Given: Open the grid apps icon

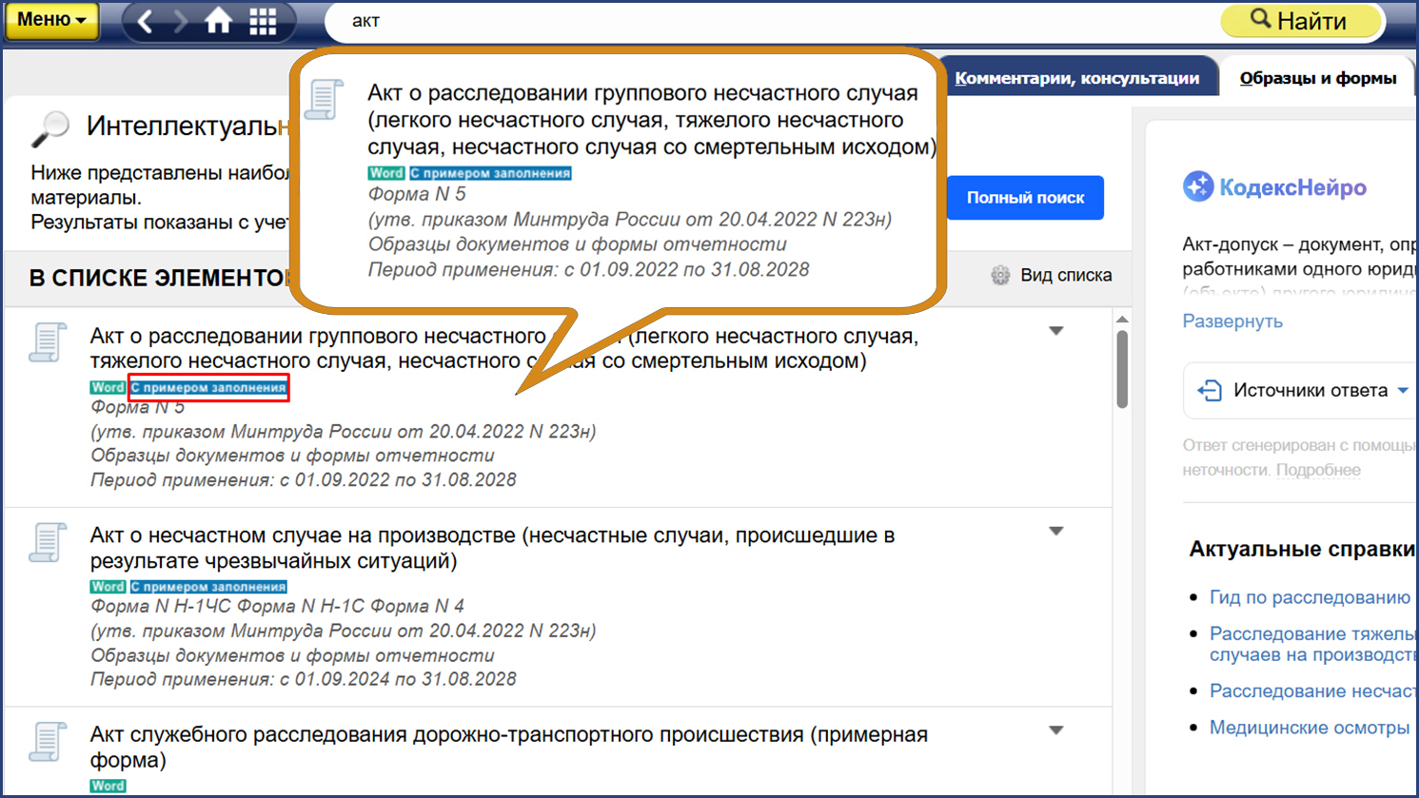Looking at the screenshot, I should pyautogui.click(x=263, y=21).
